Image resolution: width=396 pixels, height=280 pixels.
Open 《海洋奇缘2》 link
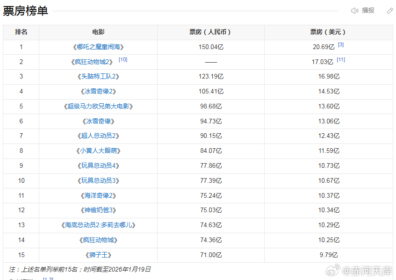click(98, 195)
